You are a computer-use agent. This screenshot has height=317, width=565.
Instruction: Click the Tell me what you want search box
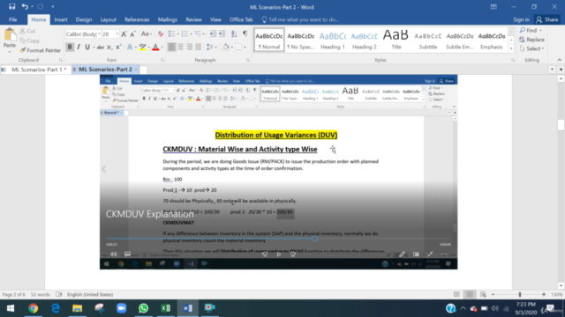[303, 19]
